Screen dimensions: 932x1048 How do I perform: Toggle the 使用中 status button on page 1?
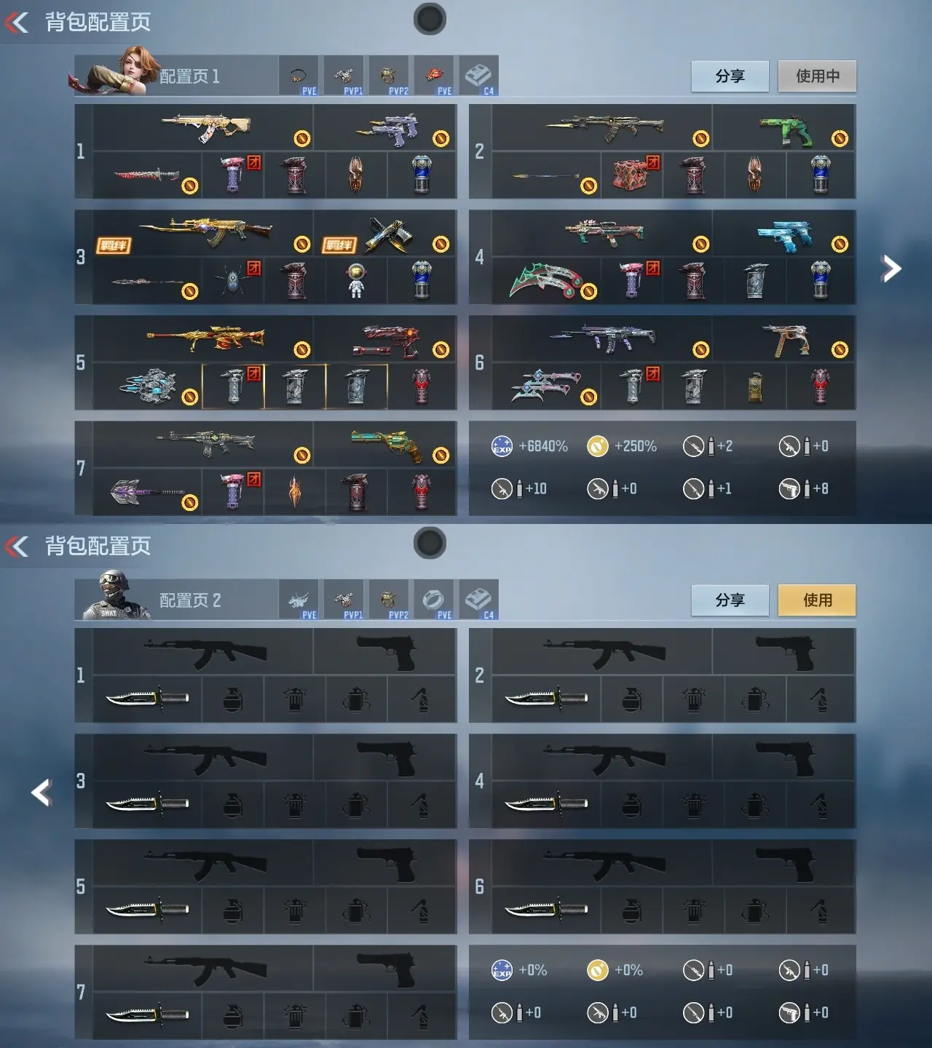click(x=817, y=76)
